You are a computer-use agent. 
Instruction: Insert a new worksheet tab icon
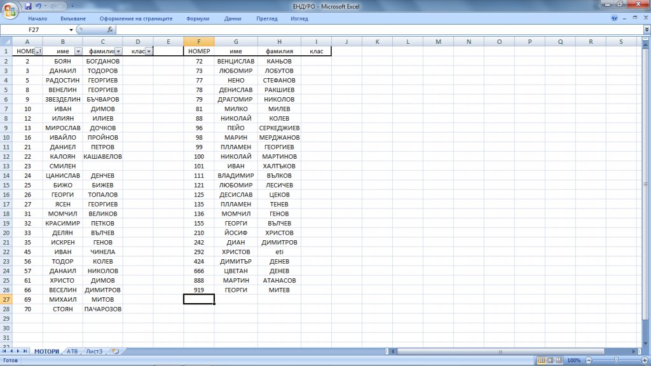pyautogui.click(x=115, y=351)
